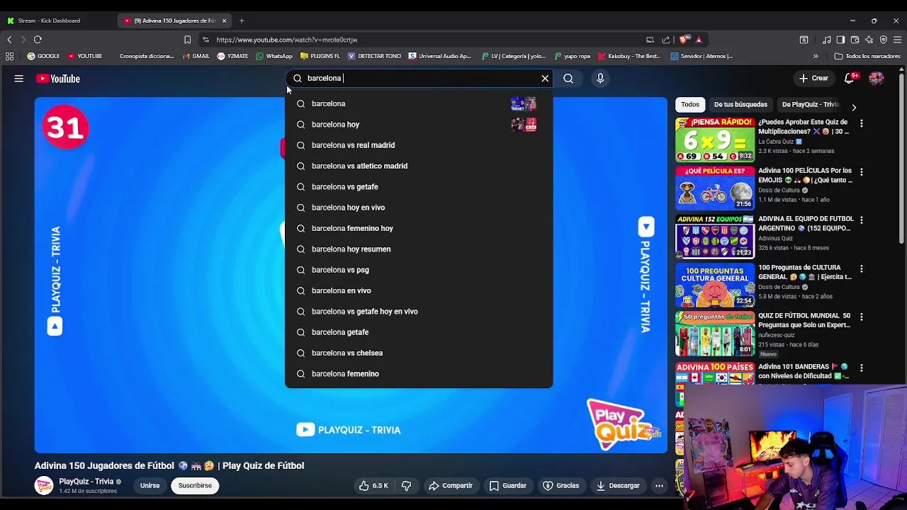Click the Unirse join button

(150, 486)
